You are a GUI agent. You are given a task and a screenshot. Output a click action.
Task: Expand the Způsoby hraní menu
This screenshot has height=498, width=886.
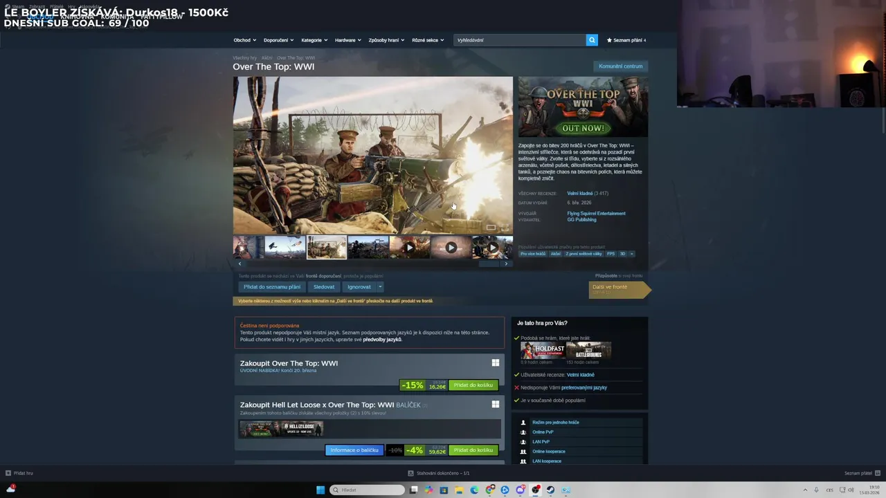click(x=386, y=40)
